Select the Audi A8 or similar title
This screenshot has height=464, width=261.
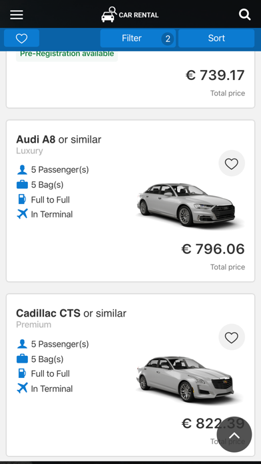click(59, 139)
